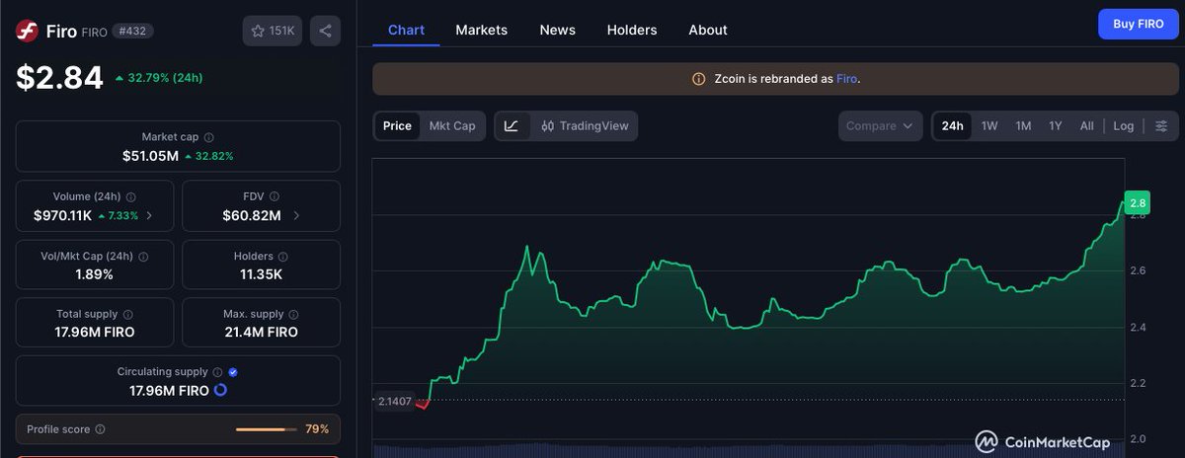The width and height of the screenshot is (1185, 458).
Task: Open the About tab
Action: [708, 30]
